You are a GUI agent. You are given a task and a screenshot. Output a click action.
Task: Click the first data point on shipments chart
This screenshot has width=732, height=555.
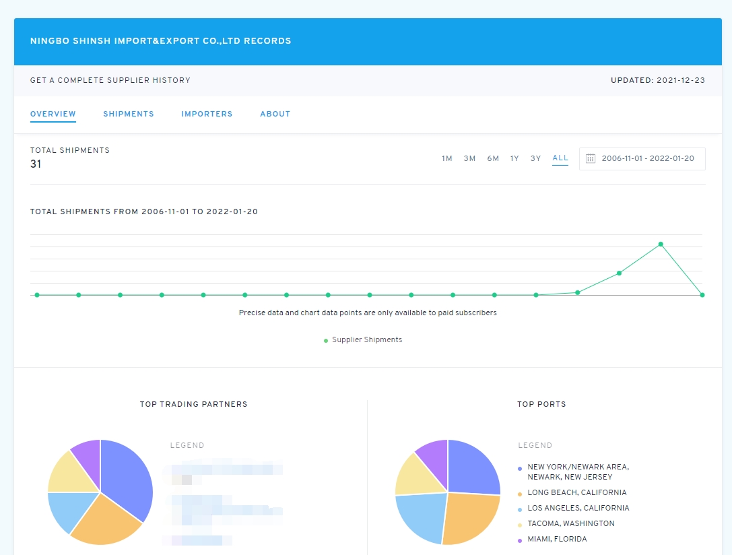pyautogui.click(x=37, y=295)
